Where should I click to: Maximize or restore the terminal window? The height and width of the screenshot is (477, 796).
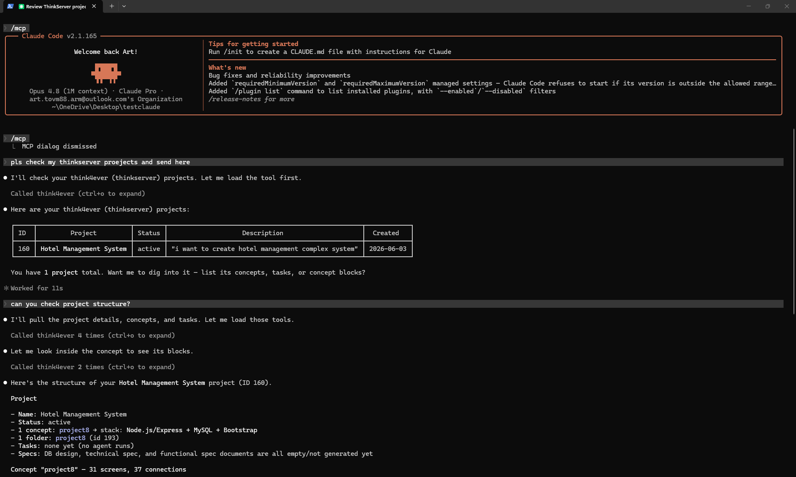pos(768,6)
